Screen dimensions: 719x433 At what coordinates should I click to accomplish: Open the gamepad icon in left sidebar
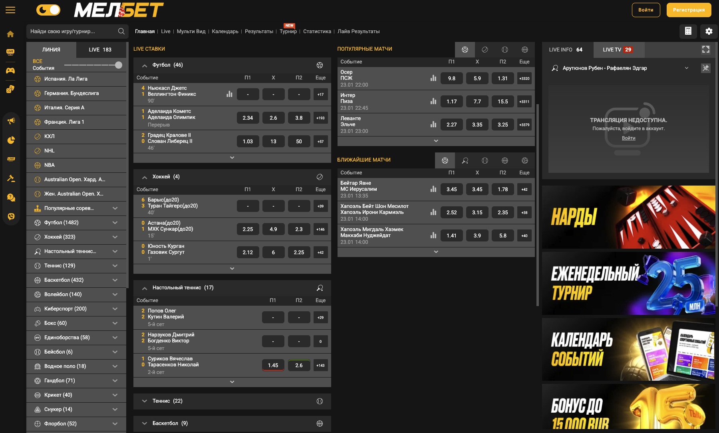pos(10,71)
